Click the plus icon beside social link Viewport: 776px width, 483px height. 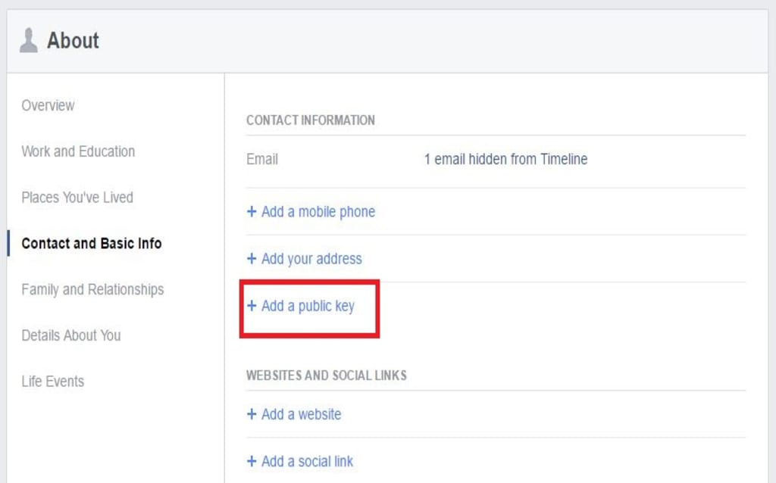click(x=252, y=461)
